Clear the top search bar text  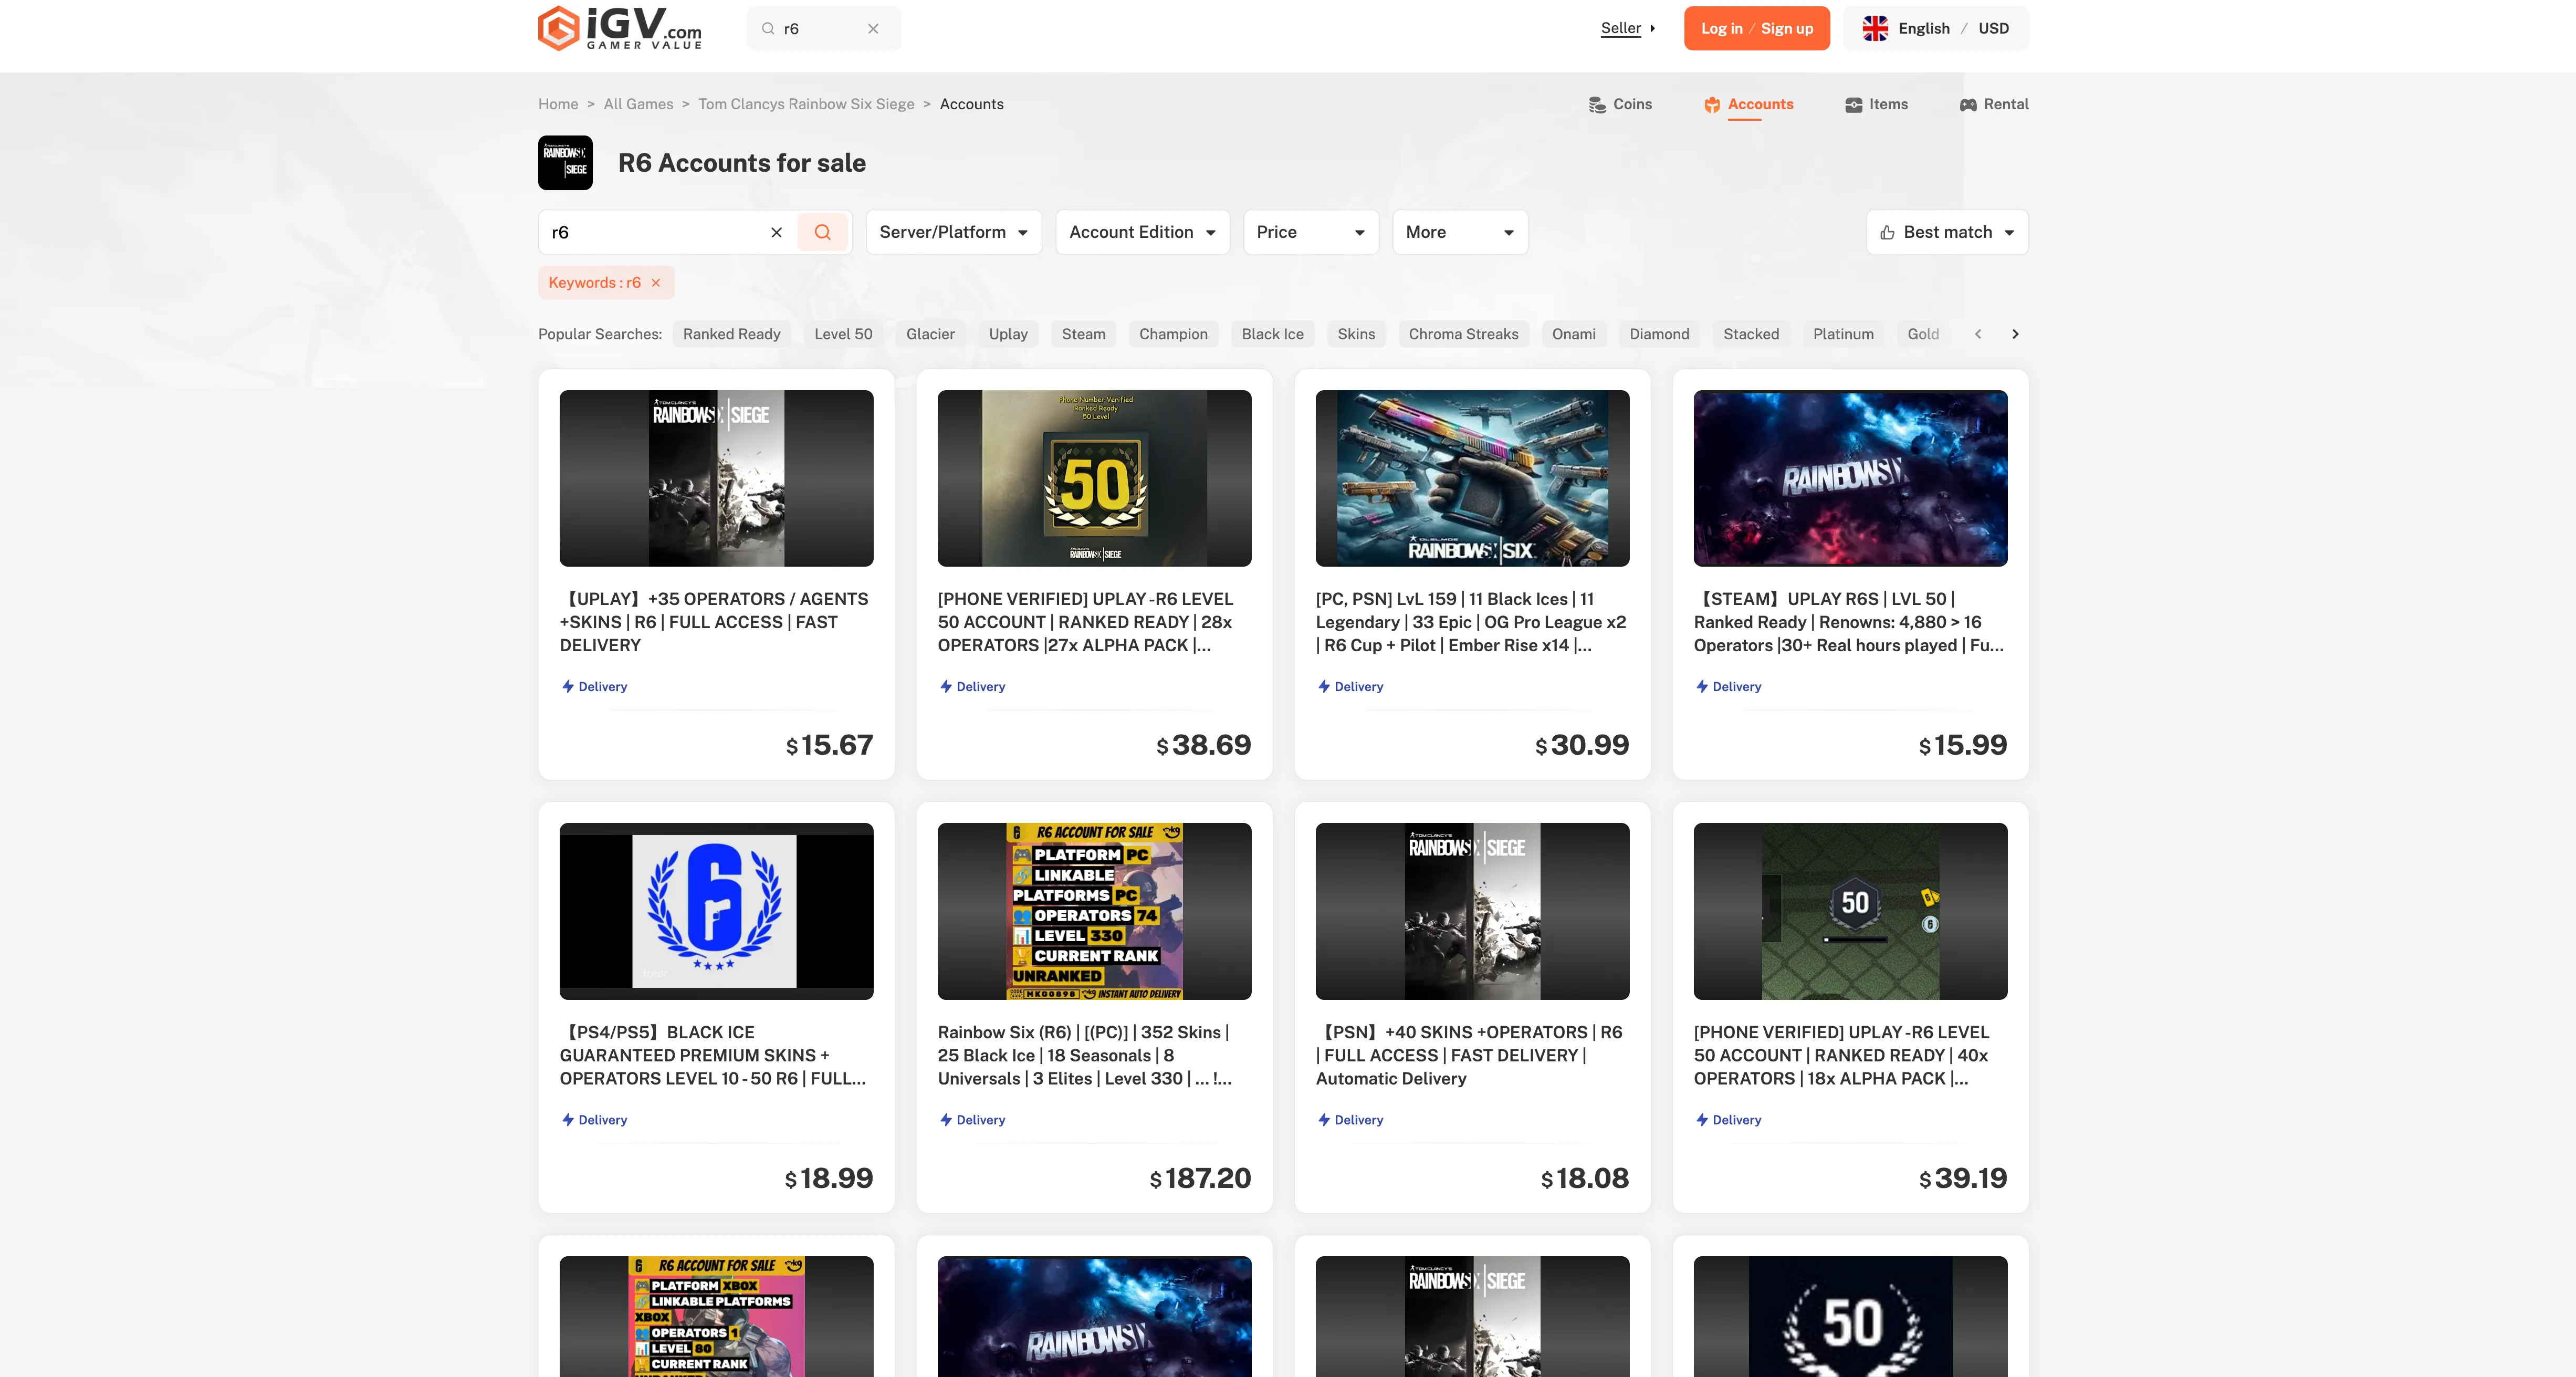click(x=872, y=28)
